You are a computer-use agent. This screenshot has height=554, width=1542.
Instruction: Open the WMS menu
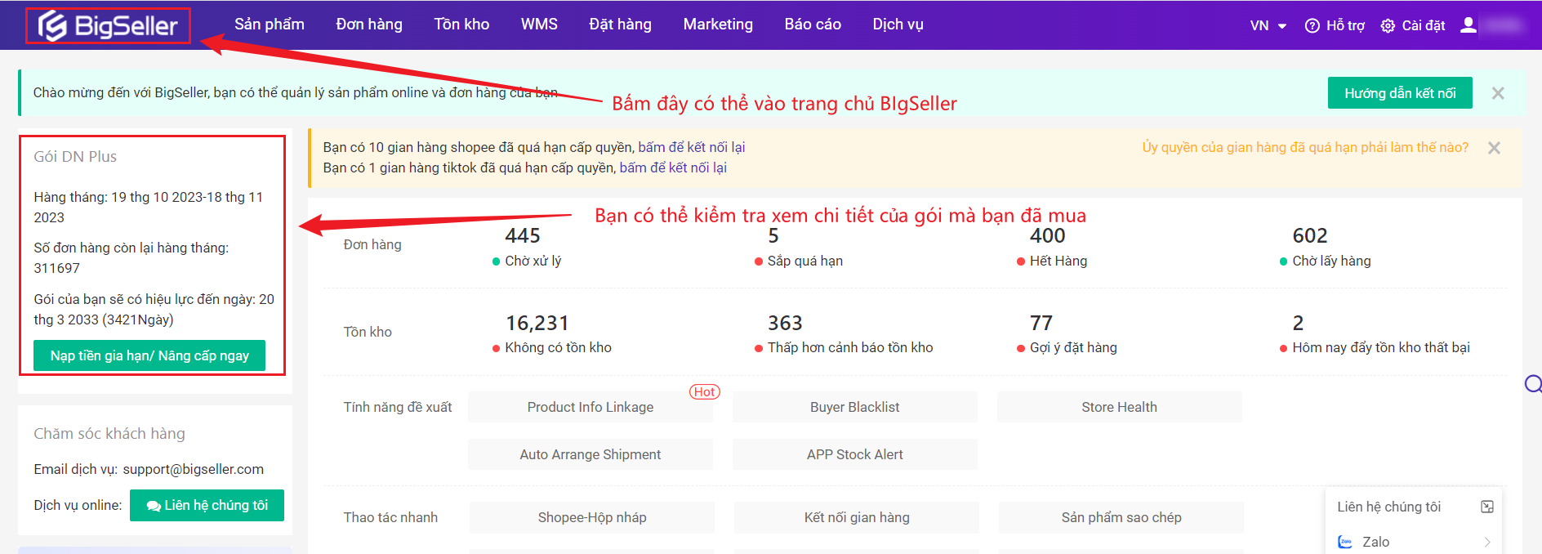coord(539,25)
